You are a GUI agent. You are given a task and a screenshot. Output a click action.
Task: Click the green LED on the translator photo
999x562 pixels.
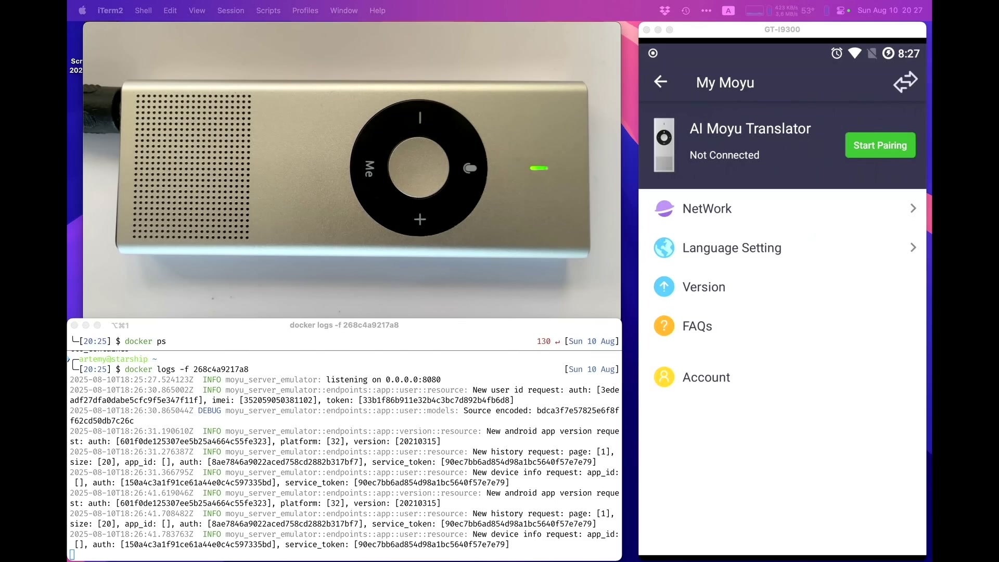coord(539,168)
